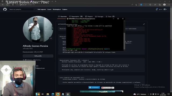Reload the page in the browser

pos(7,5)
